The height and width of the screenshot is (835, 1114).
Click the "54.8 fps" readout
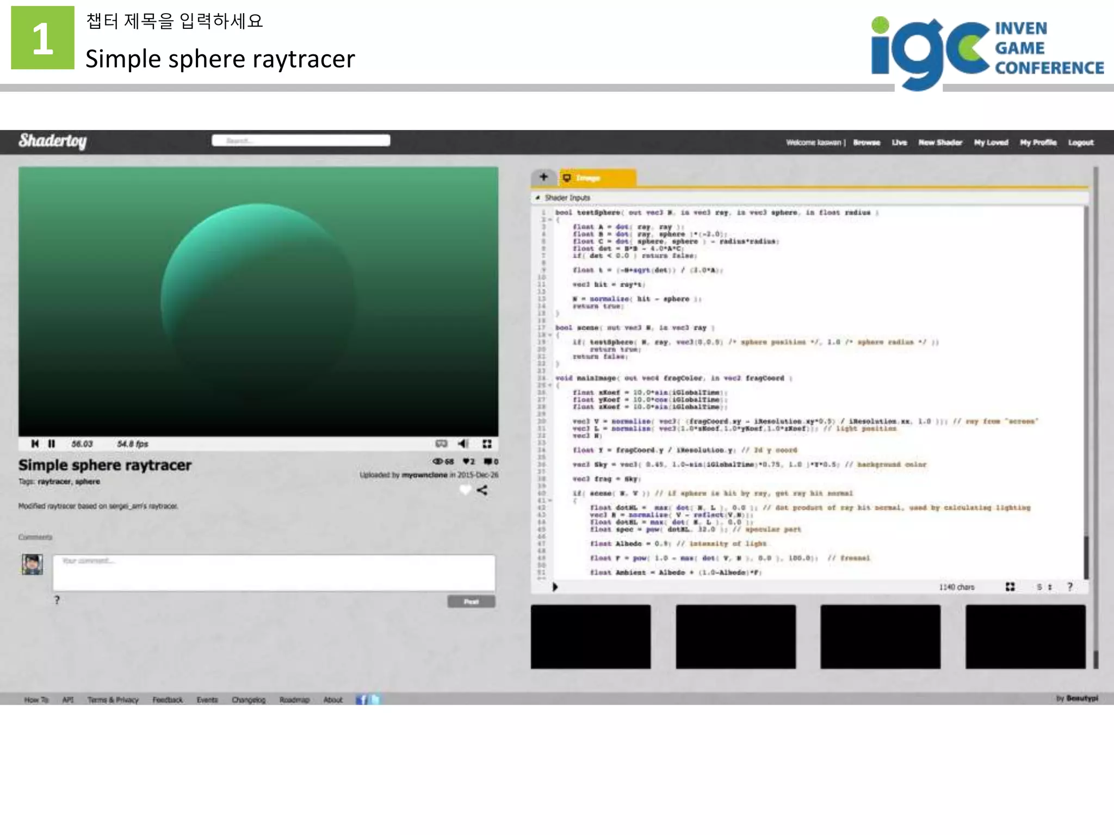tap(133, 444)
